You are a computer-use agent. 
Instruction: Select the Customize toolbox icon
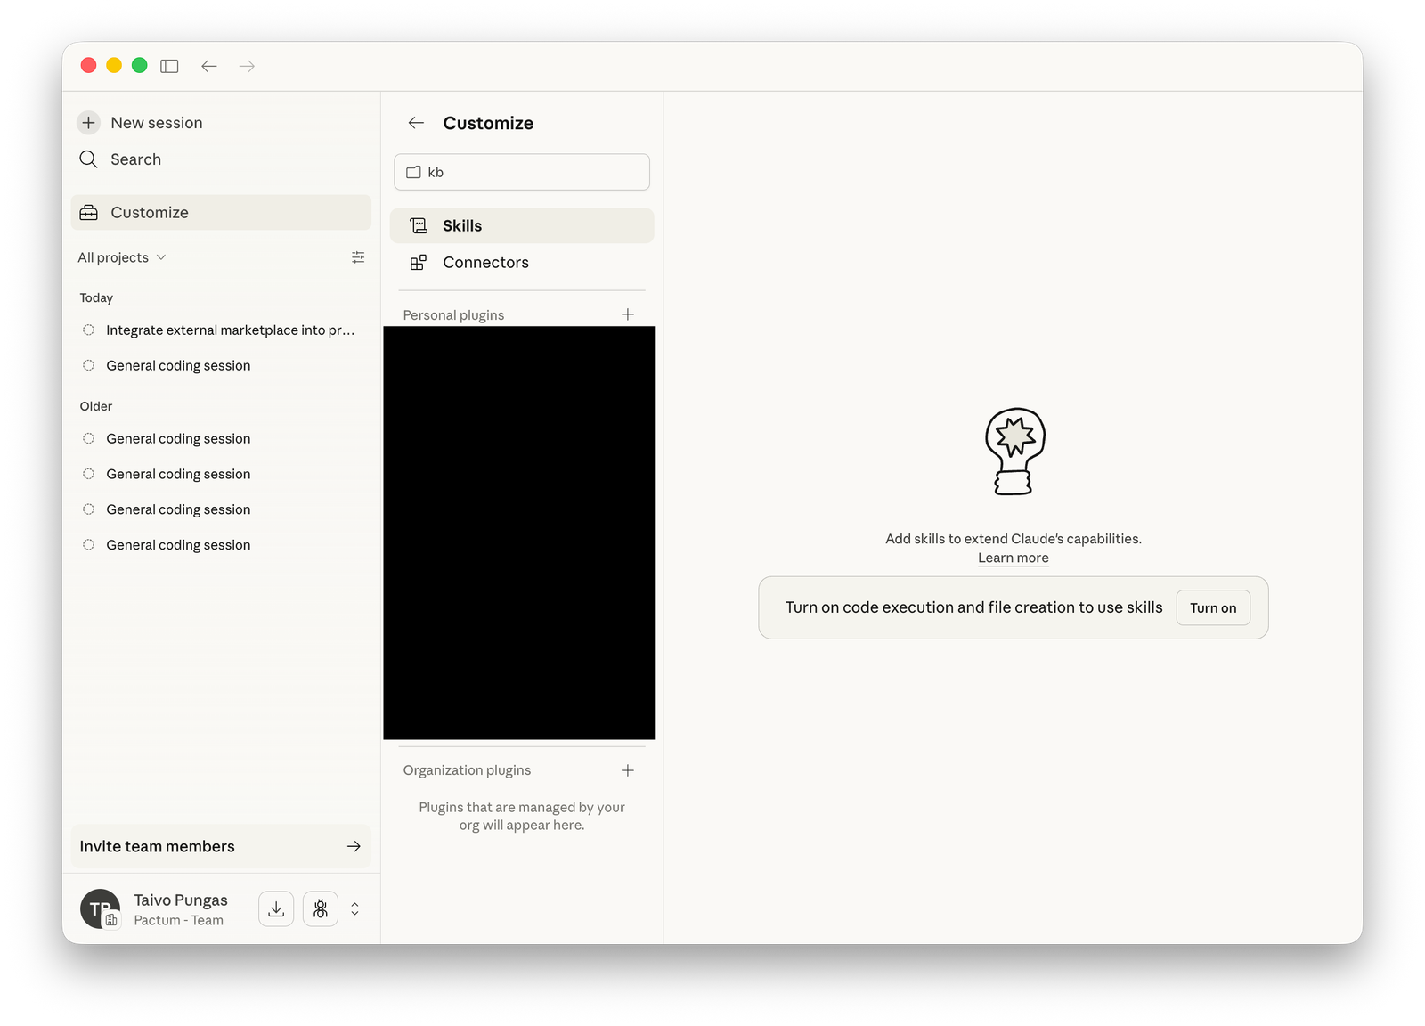pyautogui.click(x=88, y=212)
